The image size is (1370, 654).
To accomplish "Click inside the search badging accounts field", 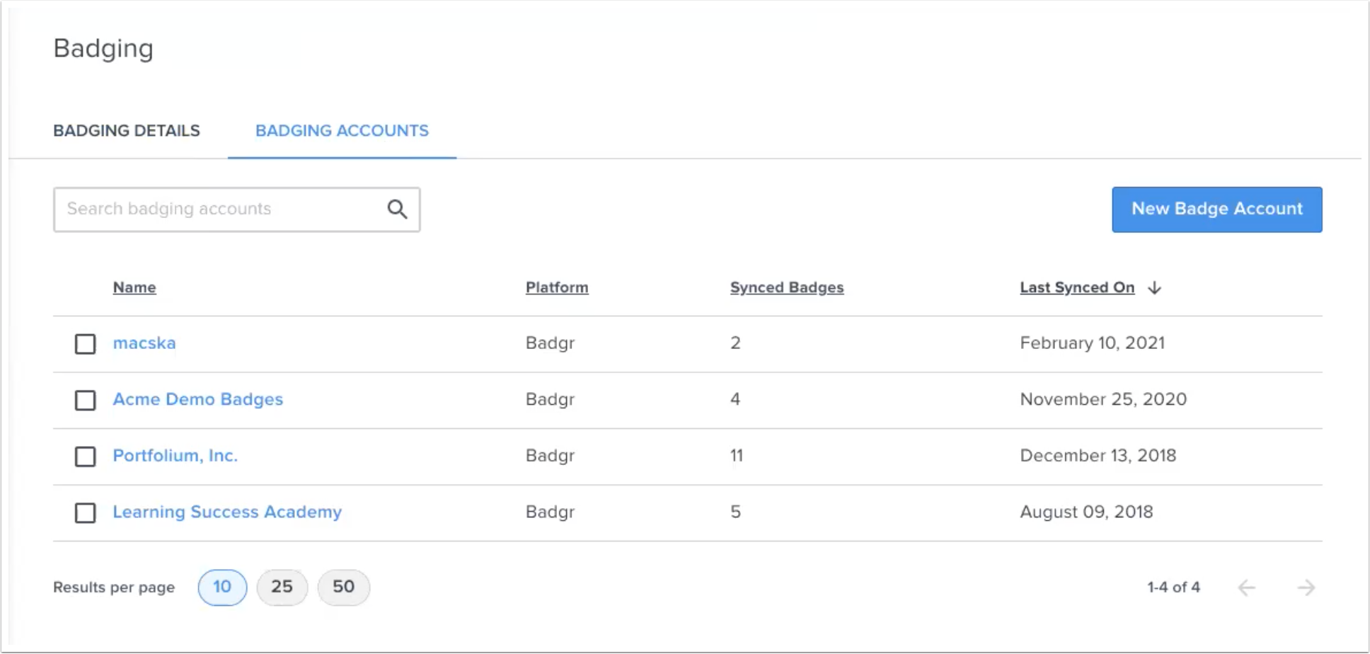I will 212,209.
